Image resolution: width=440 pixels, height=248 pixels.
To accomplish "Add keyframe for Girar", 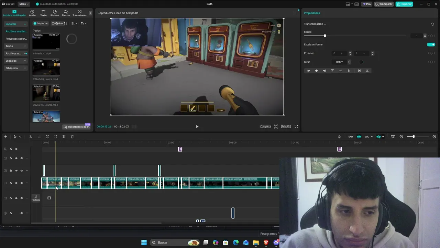I will click(x=431, y=62).
